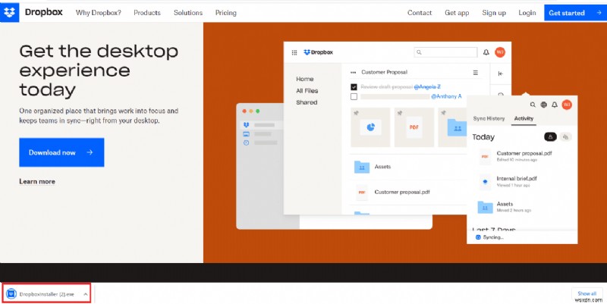Click the Syncing status icon

[x=478, y=237]
